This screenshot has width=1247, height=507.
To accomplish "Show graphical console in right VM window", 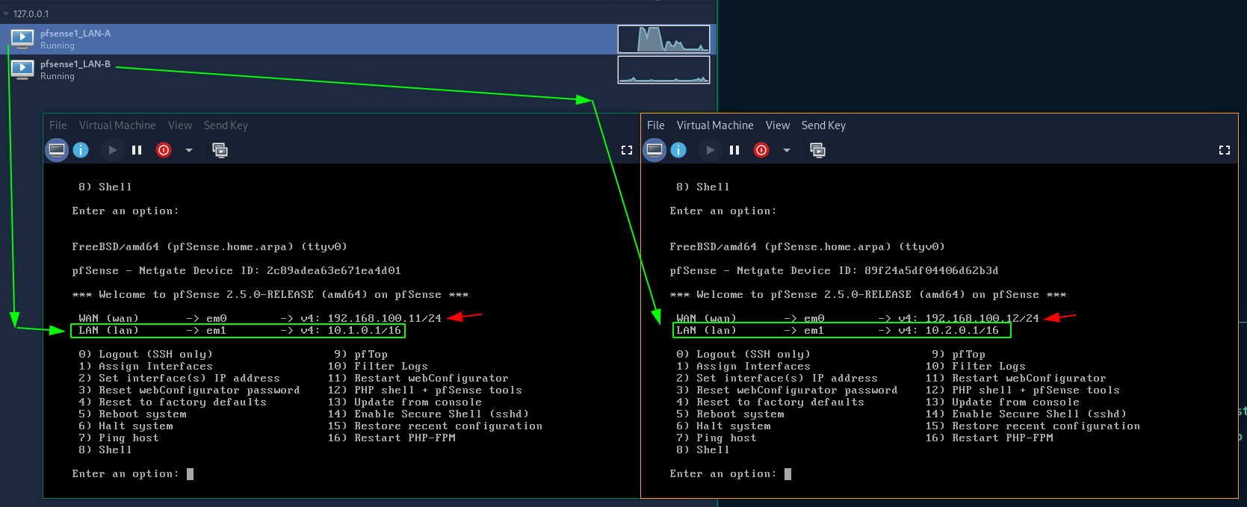I will [x=655, y=150].
